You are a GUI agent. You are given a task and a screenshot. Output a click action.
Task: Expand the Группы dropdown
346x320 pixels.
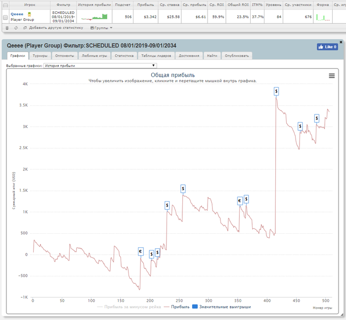coord(101,28)
